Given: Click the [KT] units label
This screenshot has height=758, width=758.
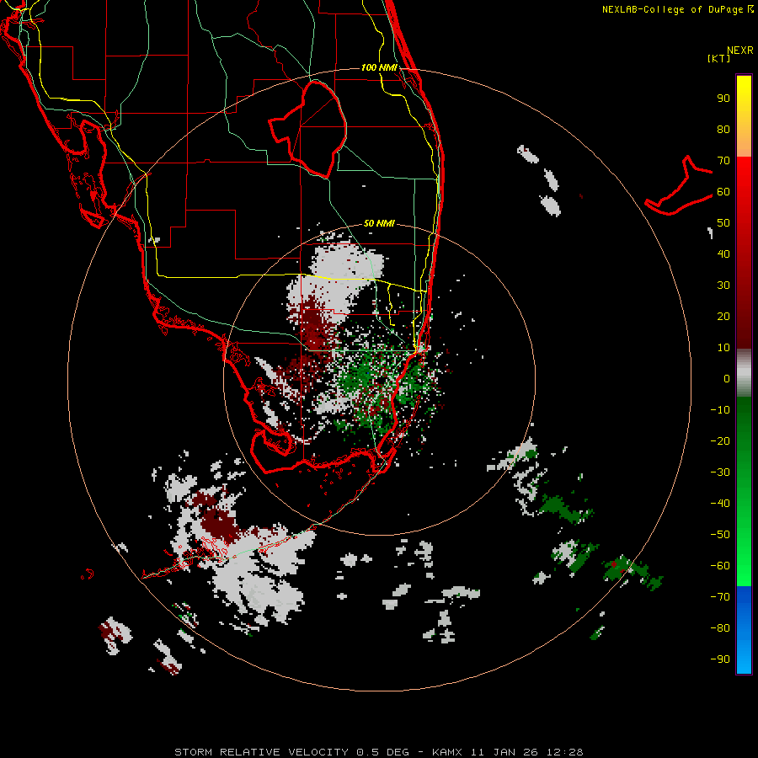Looking at the screenshot, I should [x=718, y=58].
